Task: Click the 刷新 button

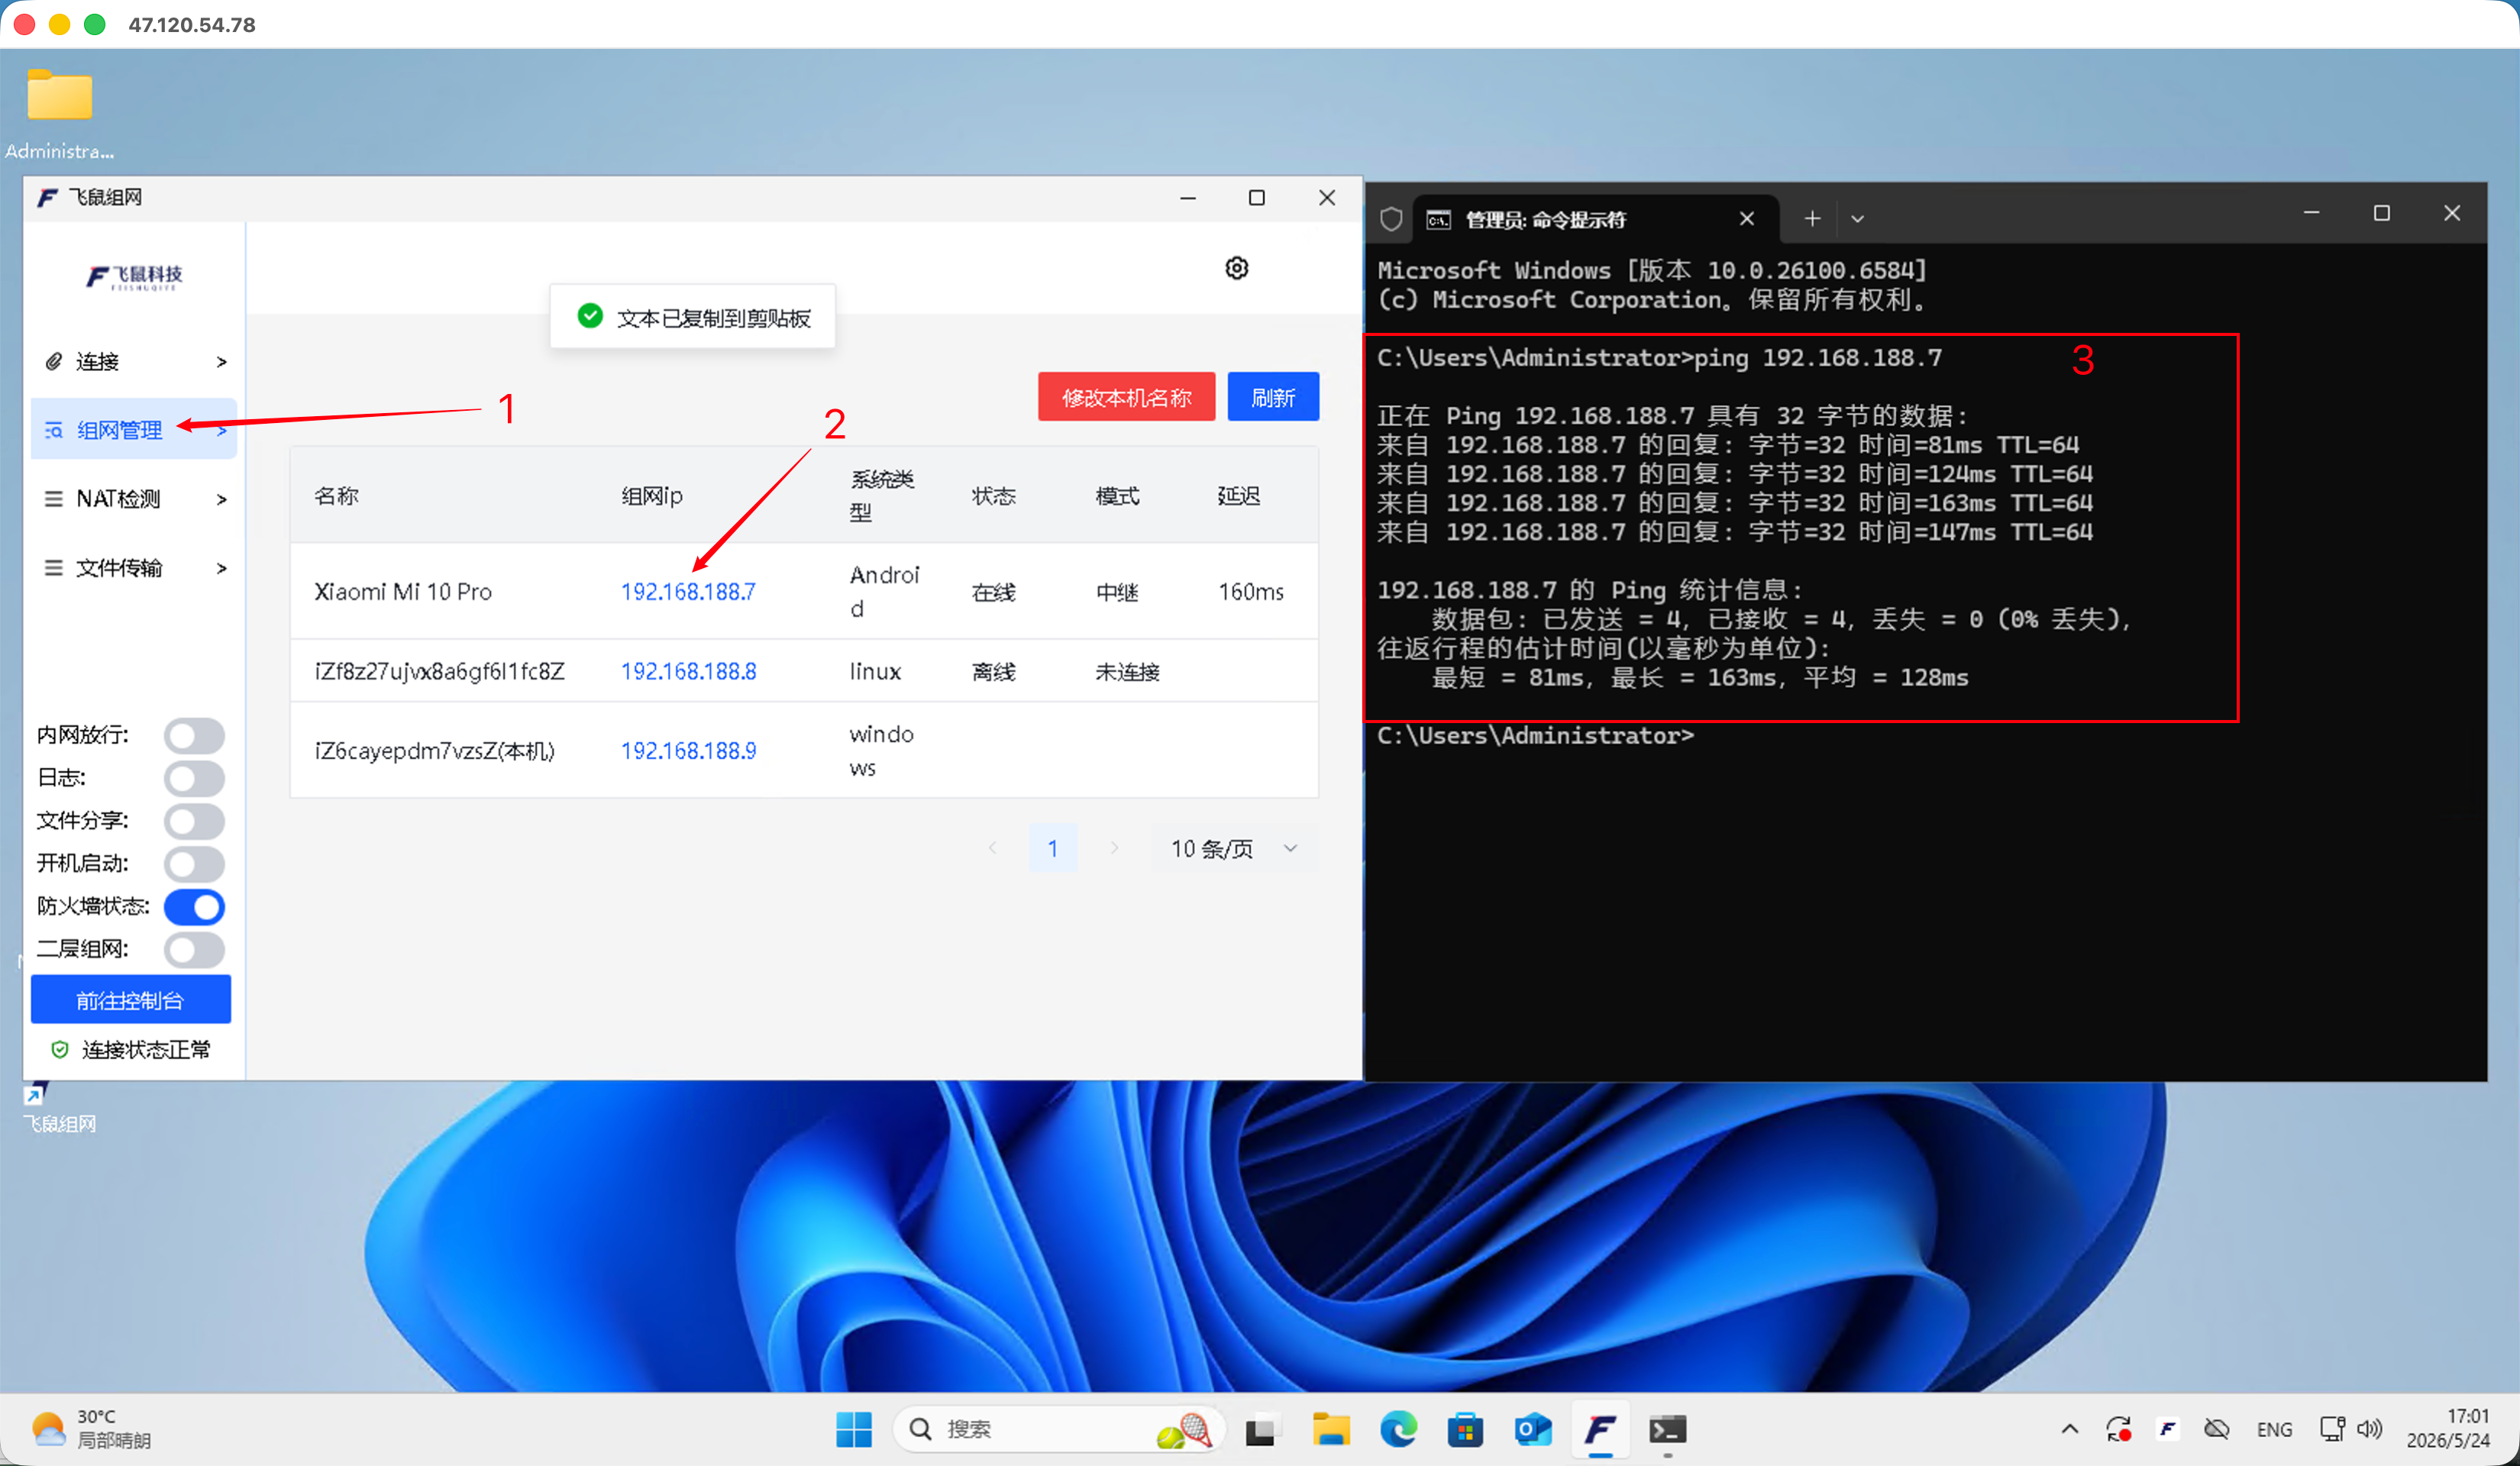Action: [1273, 397]
